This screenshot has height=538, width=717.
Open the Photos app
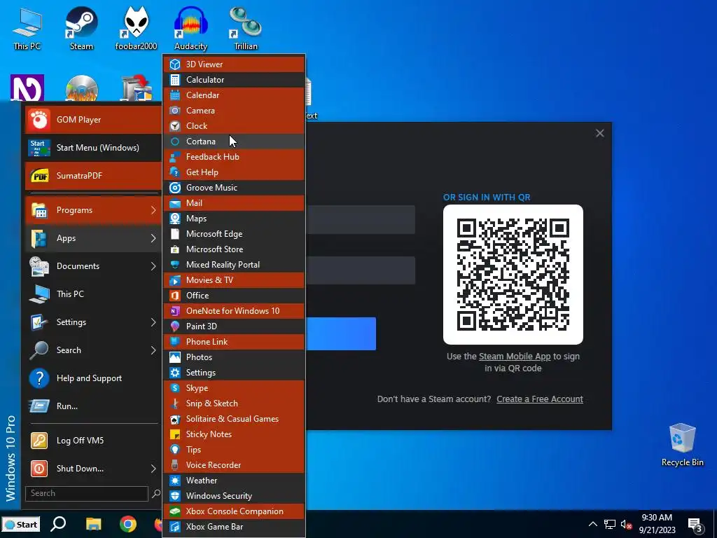click(234, 357)
